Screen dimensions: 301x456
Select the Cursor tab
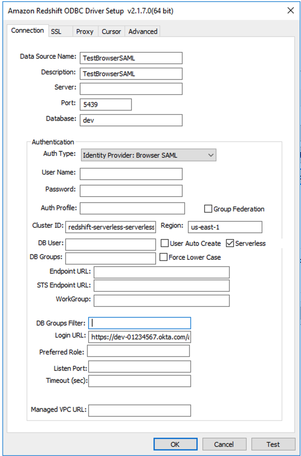point(111,31)
